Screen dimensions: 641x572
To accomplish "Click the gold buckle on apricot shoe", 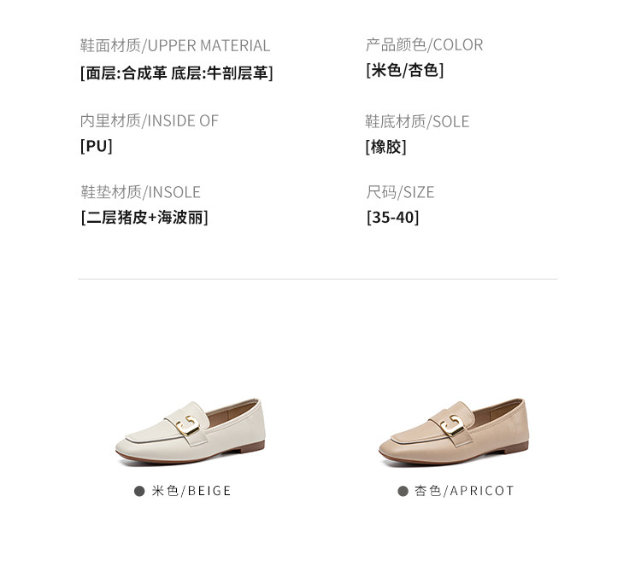I will (x=452, y=424).
